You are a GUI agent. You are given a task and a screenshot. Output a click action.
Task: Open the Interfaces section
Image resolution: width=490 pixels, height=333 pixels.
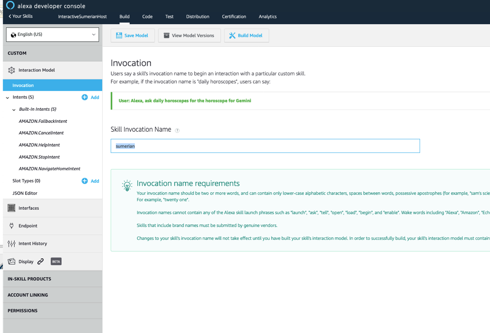point(52,208)
